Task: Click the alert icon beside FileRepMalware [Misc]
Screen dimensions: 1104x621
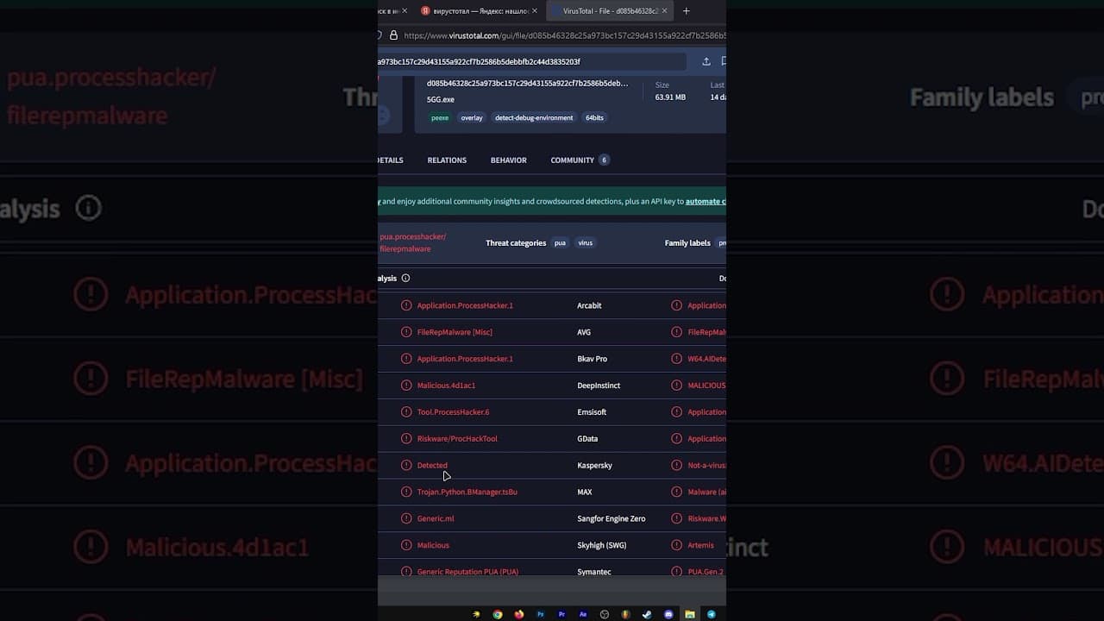Action: (x=406, y=332)
